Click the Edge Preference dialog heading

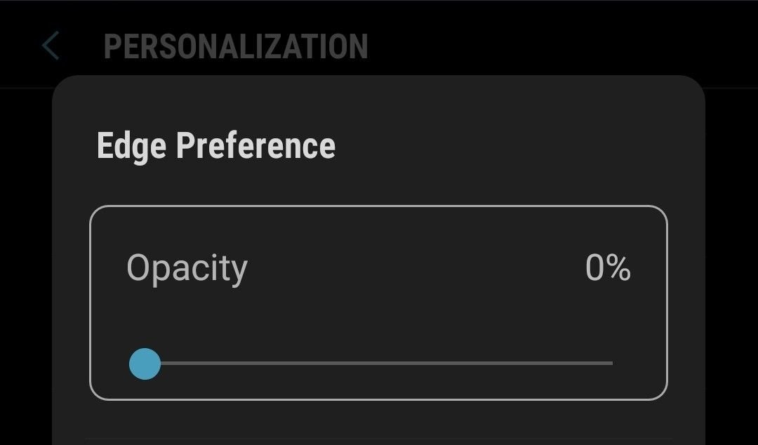pyautogui.click(x=215, y=146)
